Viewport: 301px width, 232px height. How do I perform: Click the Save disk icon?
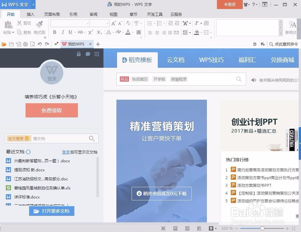click(11, 44)
